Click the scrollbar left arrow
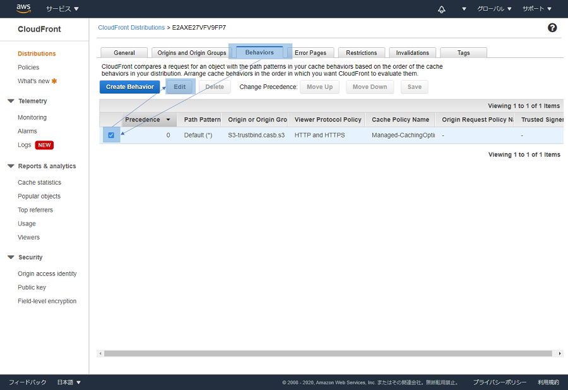This screenshot has height=390, width=568. (x=100, y=353)
